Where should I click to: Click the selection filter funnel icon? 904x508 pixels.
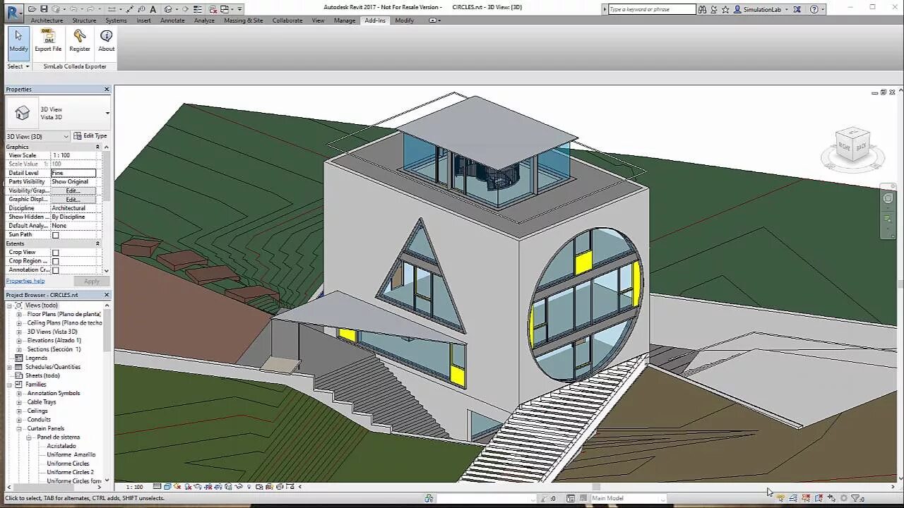pyautogui.click(x=855, y=499)
